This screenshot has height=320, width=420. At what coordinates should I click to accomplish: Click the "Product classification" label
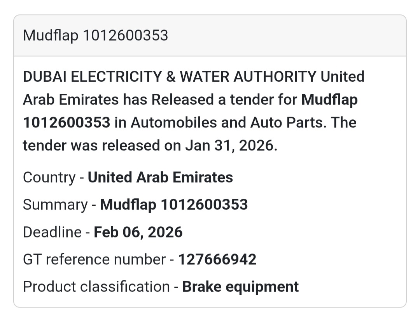[x=96, y=287]
